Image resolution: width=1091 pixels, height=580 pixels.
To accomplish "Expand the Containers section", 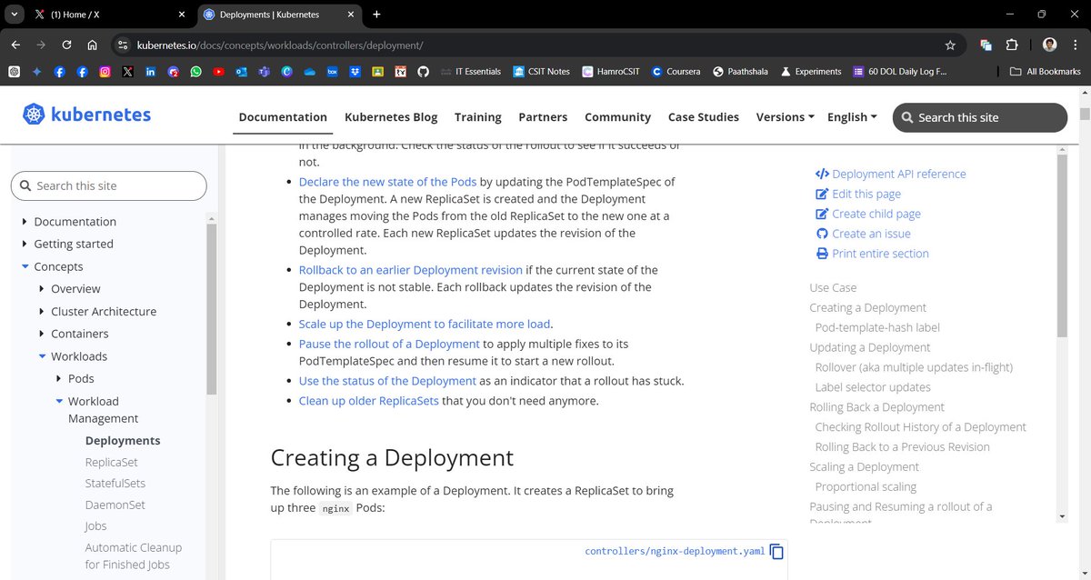I will 42,334.
